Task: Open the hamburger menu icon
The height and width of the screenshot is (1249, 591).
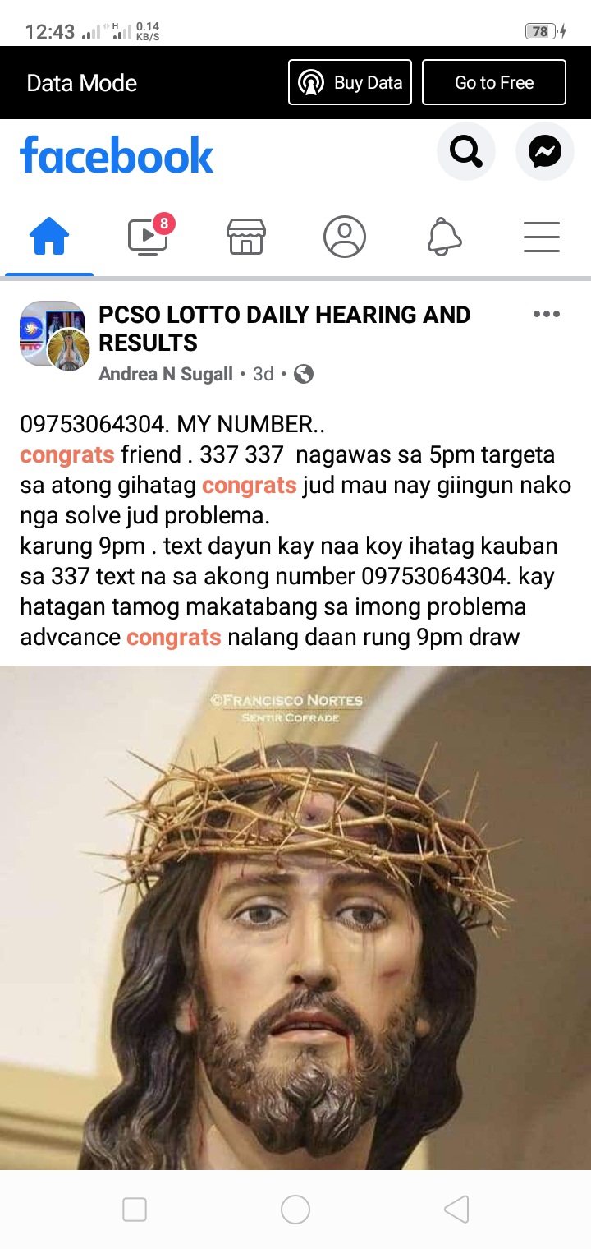Action: (542, 237)
